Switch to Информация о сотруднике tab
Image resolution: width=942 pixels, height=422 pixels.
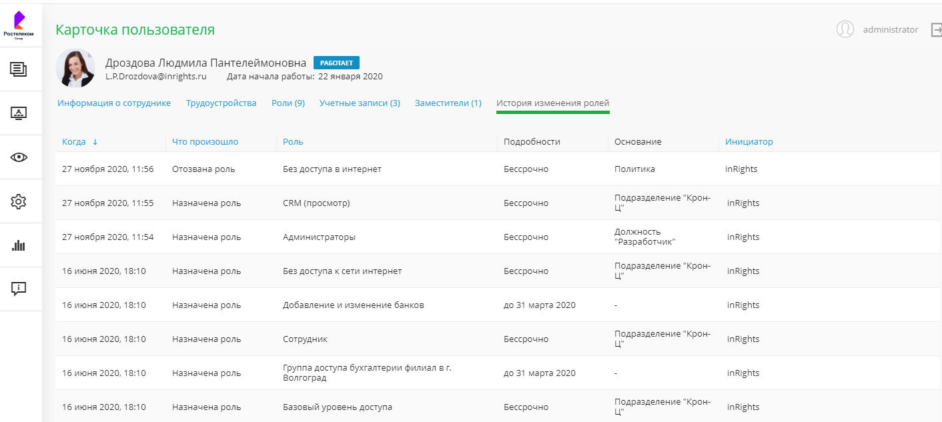pyautogui.click(x=114, y=103)
